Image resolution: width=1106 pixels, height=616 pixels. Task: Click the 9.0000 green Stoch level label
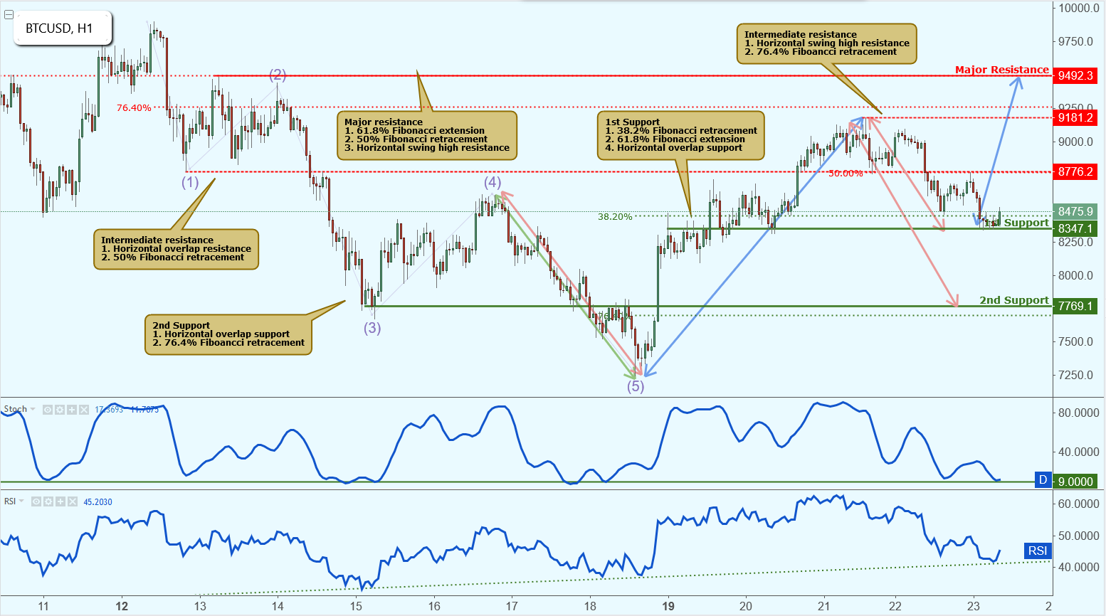click(1075, 482)
